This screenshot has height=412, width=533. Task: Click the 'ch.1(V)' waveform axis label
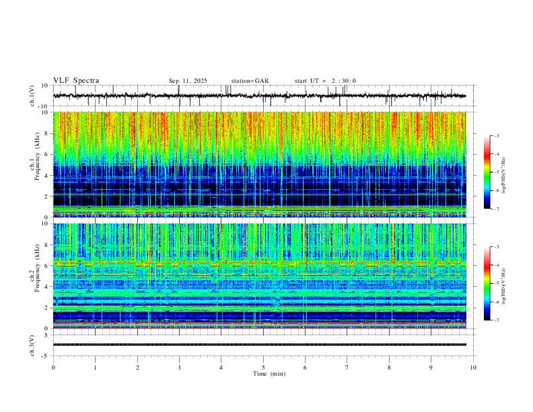pos(32,96)
